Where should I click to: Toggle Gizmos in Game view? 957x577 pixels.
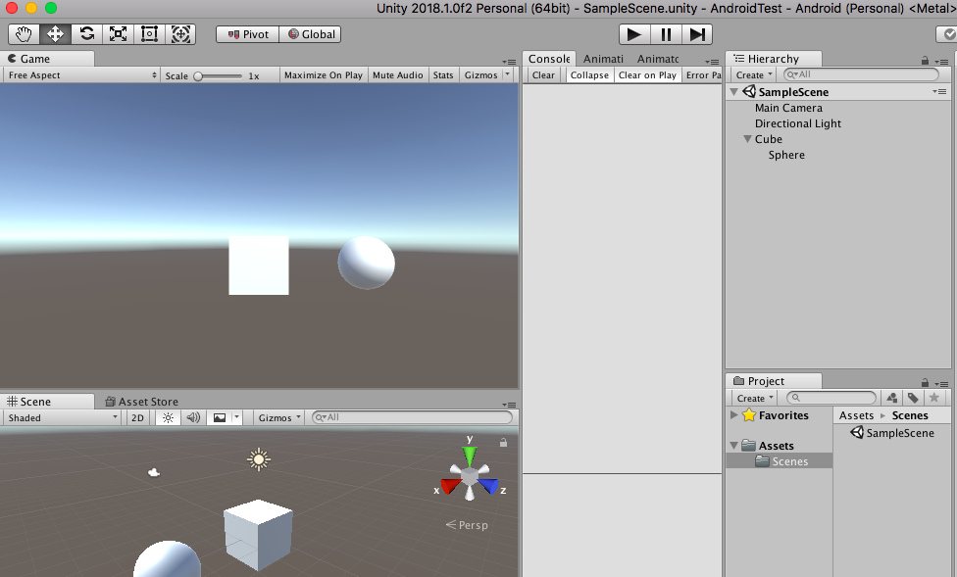pos(480,75)
